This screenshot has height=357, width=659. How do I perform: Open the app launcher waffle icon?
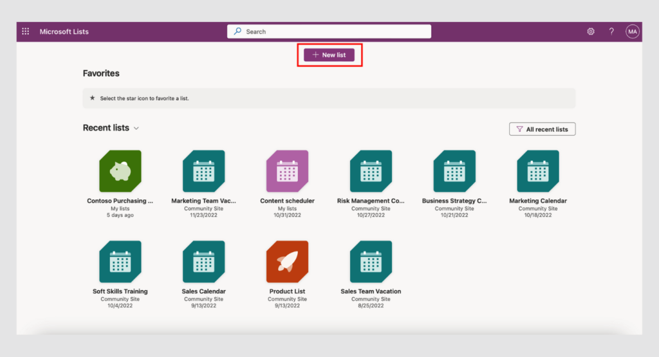pyautogui.click(x=26, y=32)
